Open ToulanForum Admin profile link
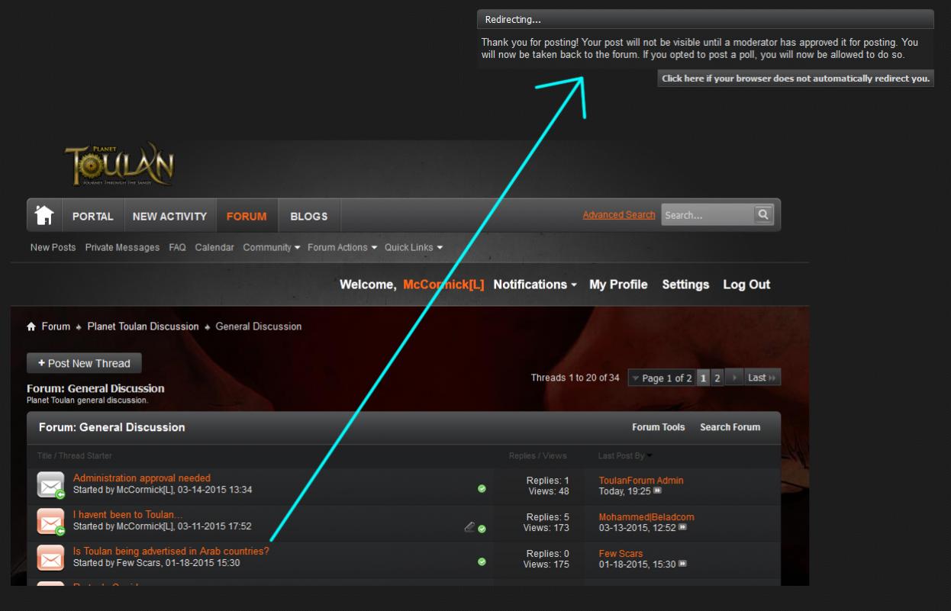This screenshot has width=951, height=611. pyautogui.click(x=641, y=481)
